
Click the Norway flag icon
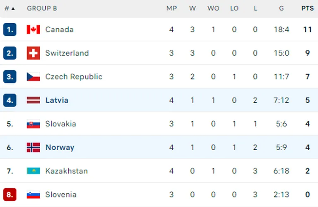pos(33,147)
